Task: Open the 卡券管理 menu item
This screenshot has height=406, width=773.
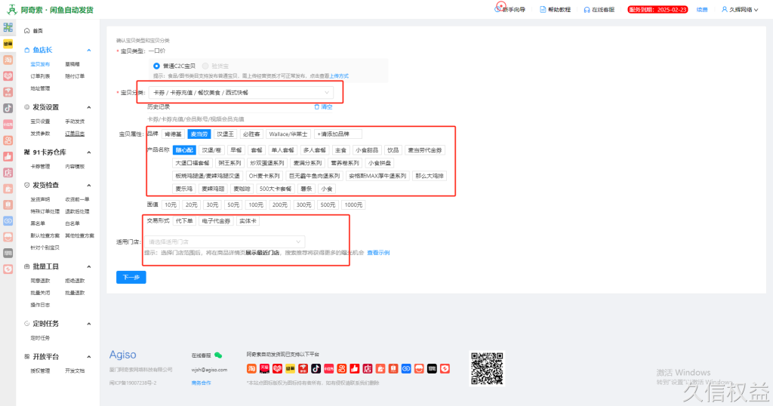Action: point(40,167)
